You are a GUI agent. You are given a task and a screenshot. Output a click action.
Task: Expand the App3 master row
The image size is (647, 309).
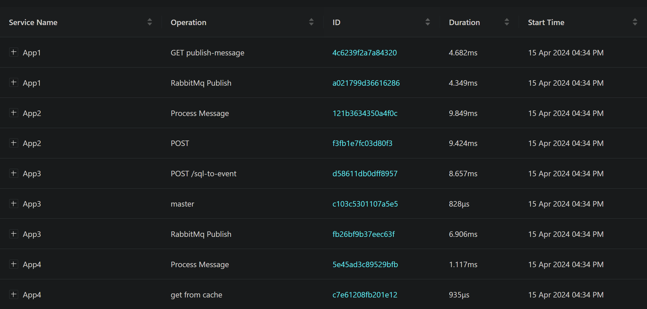(x=14, y=204)
